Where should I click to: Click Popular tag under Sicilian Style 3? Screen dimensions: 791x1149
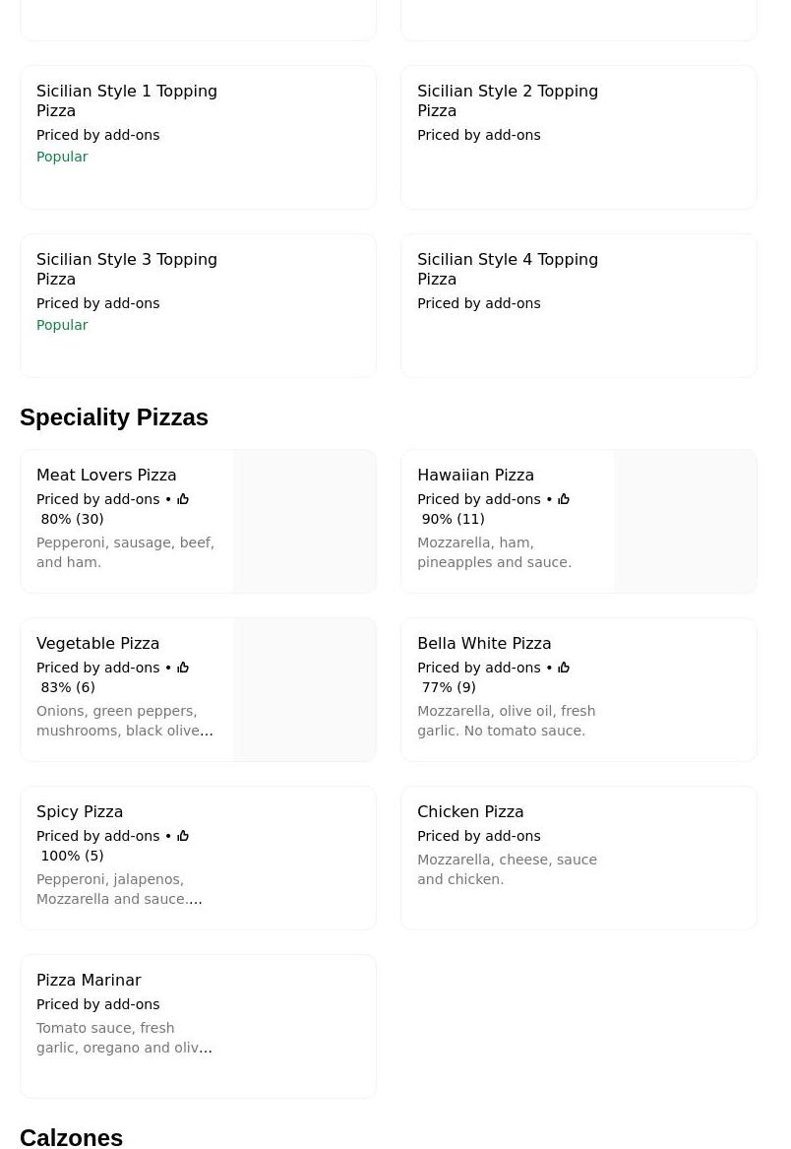pos(62,325)
